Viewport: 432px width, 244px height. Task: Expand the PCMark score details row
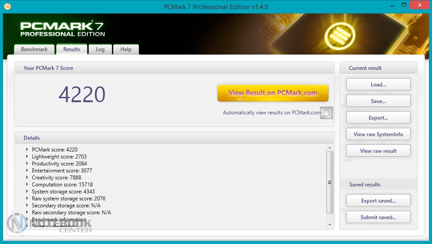[x=27, y=150]
